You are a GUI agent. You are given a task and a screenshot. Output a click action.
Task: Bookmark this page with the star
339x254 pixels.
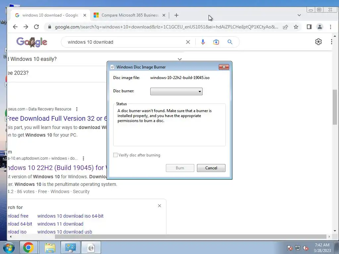[x=296, y=27]
